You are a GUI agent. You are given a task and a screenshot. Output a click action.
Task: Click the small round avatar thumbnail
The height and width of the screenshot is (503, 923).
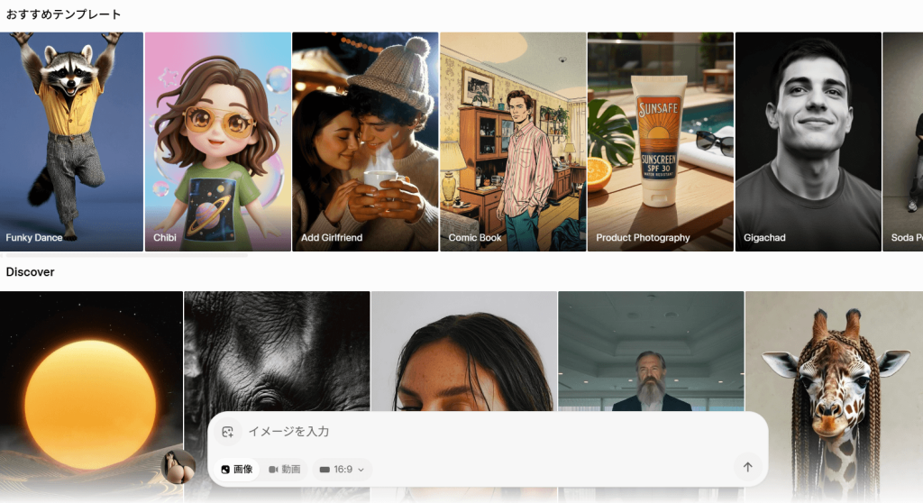pyautogui.click(x=178, y=467)
